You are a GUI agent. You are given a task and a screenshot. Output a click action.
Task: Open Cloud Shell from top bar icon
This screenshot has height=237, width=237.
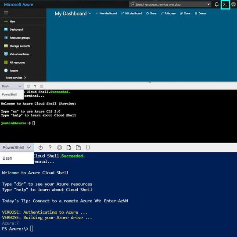click(x=225, y=5)
